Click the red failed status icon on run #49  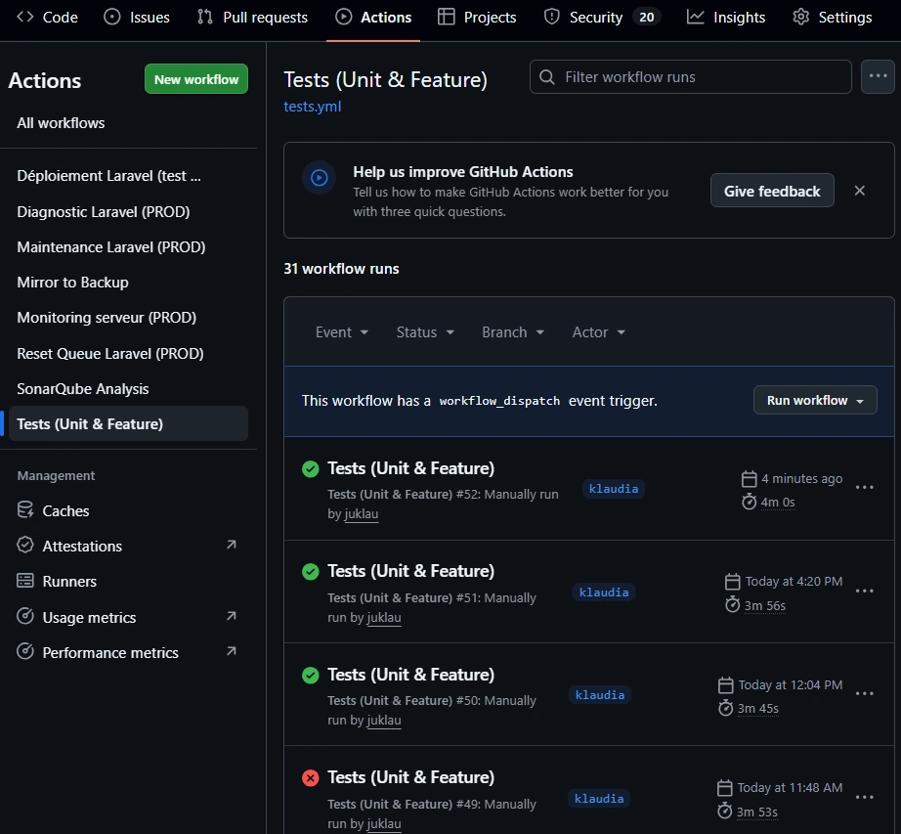point(311,778)
